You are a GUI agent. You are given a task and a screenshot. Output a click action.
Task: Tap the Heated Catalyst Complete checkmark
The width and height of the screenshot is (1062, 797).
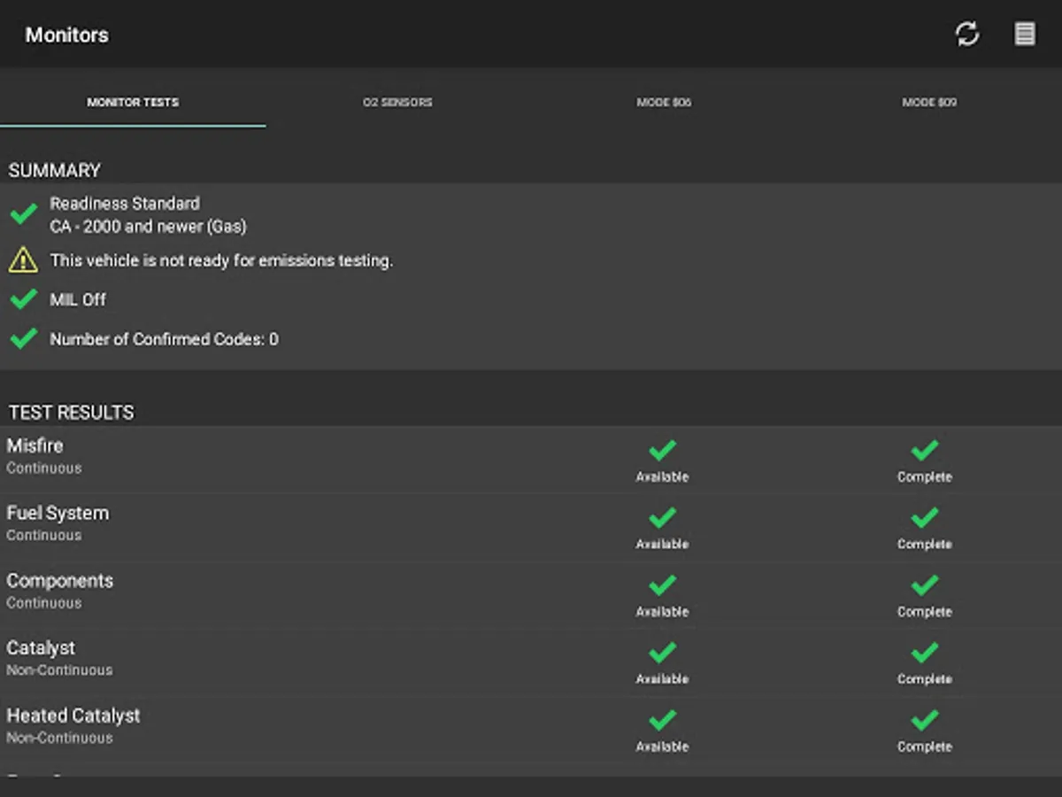924,721
